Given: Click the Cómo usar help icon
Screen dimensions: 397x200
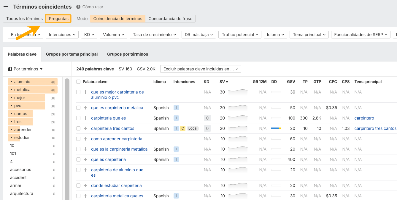Looking at the screenshot, I should [x=78, y=7].
